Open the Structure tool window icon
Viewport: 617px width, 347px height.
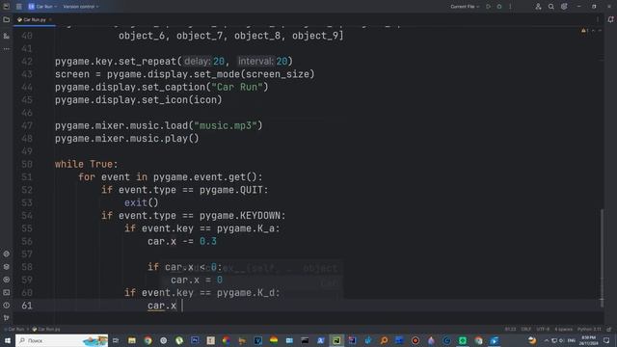click(x=7, y=36)
